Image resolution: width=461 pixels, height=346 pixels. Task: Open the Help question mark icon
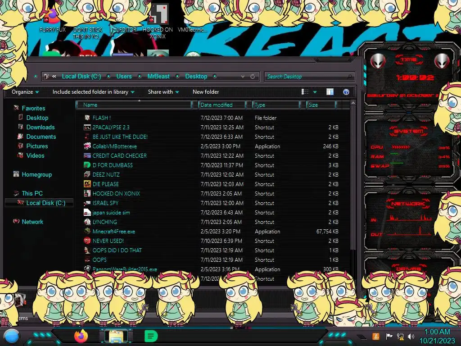(346, 92)
